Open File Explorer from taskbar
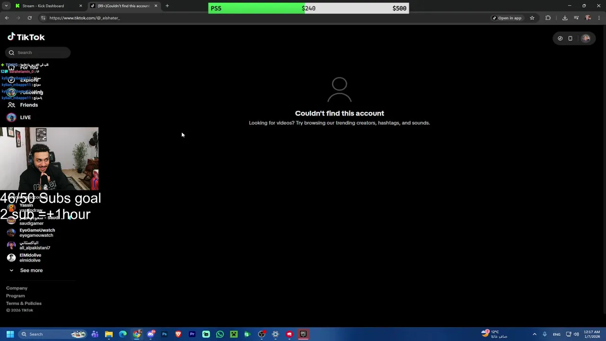This screenshot has height=341, width=606. 109,334
